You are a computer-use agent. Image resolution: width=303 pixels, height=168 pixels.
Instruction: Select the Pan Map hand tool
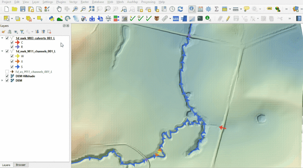click(x=59, y=9)
